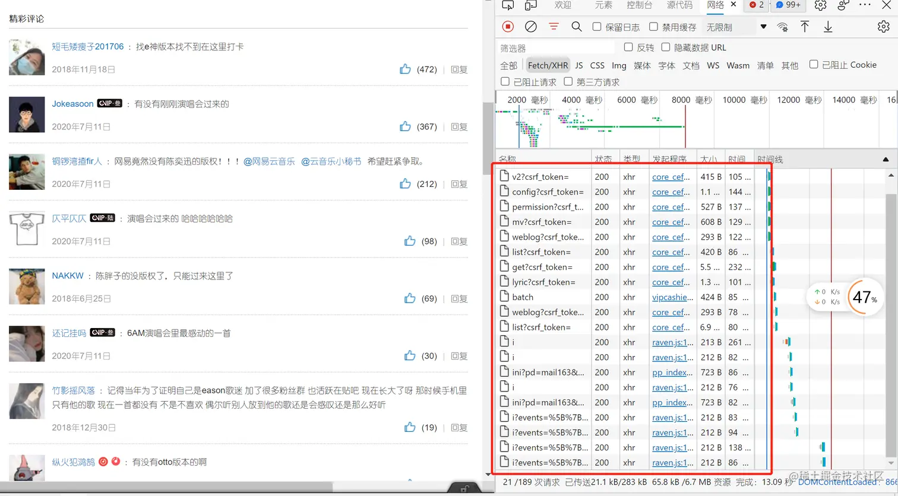
Task: Click thumbs-up on comment with 98 likes
Action: click(x=410, y=241)
